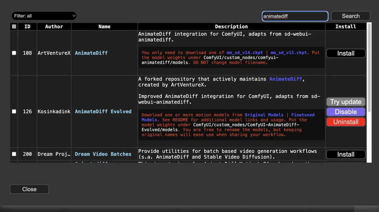Viewport: 379px width, 212px height.
Task: Install the Dream Video Batches node
Action: pyautogui.click(x=346, y=154)
